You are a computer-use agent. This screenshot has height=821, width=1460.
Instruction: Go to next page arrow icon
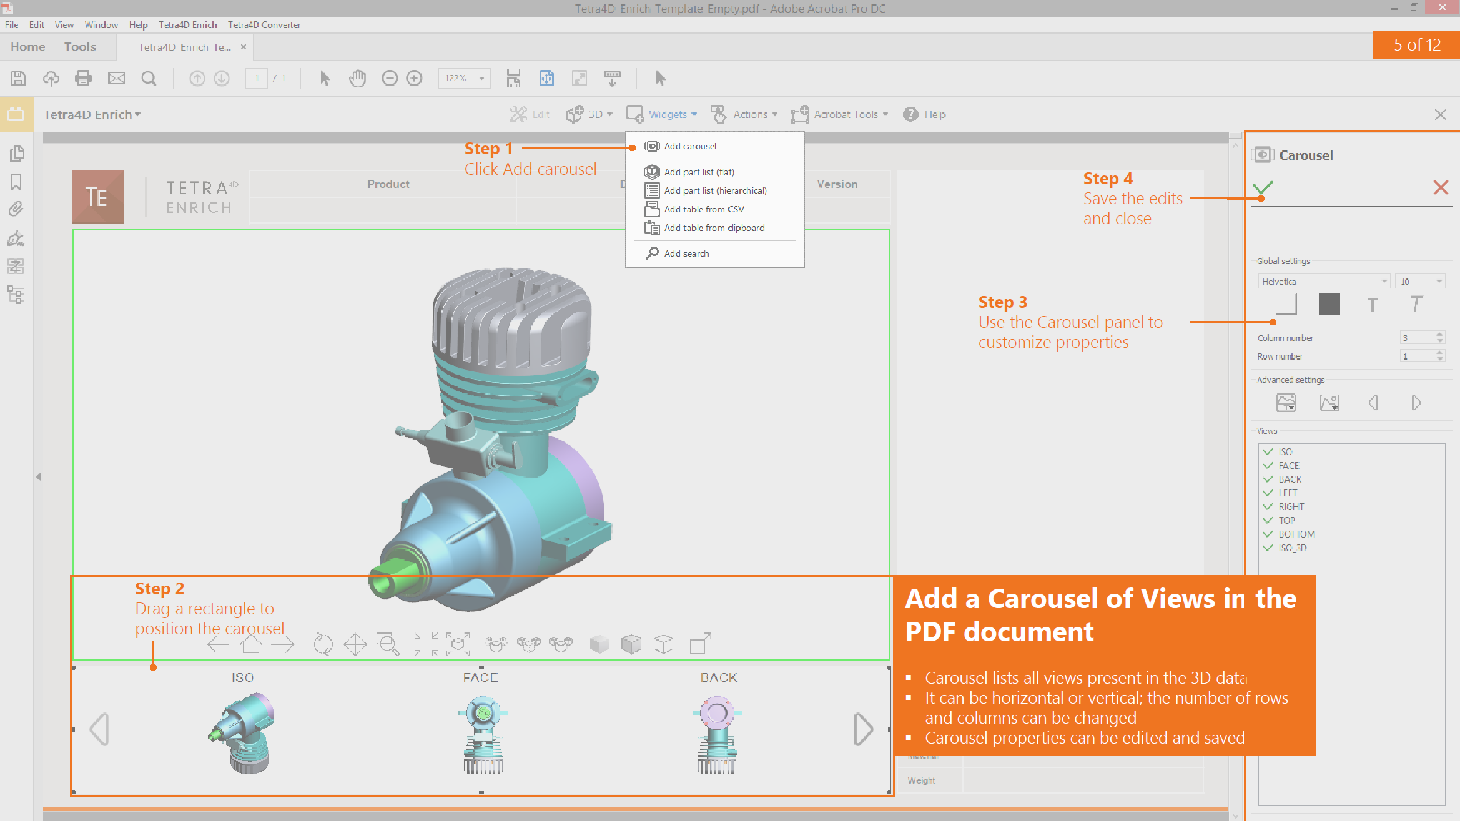coord(222,78)
